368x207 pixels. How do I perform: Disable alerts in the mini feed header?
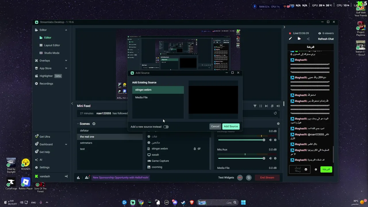point(272,106)
